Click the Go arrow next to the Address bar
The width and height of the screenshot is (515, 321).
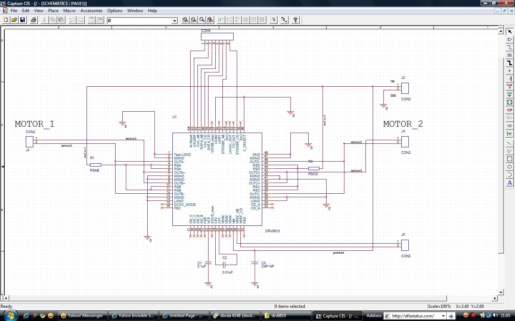[451, 316]
